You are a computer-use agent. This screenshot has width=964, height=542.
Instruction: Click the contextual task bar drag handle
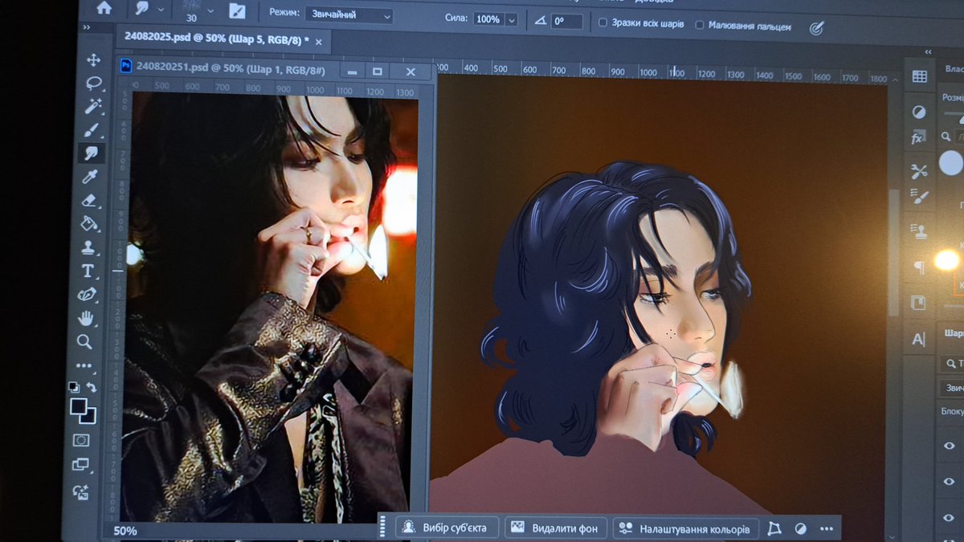pos(383,527)
